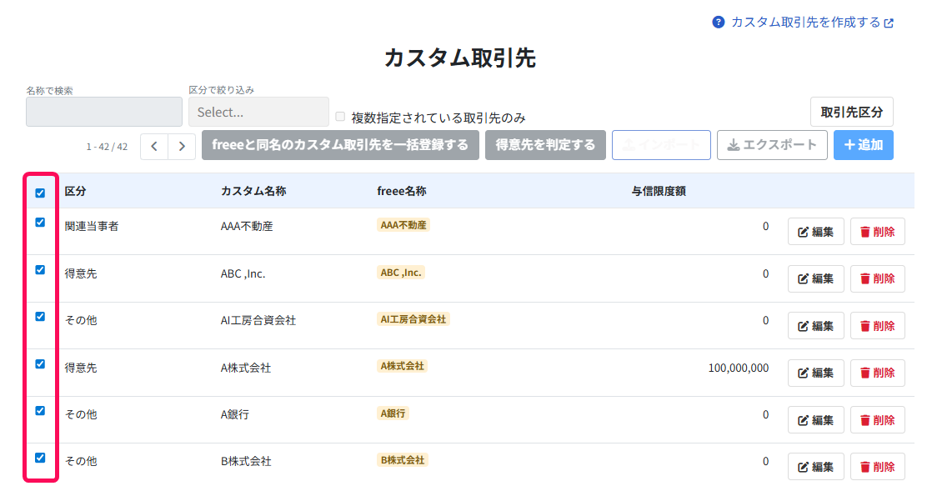The height and width of the screenshot is (486, 927).
Task: Click the ABC ,Inc. freee name tag
Action: click(401, 273)
